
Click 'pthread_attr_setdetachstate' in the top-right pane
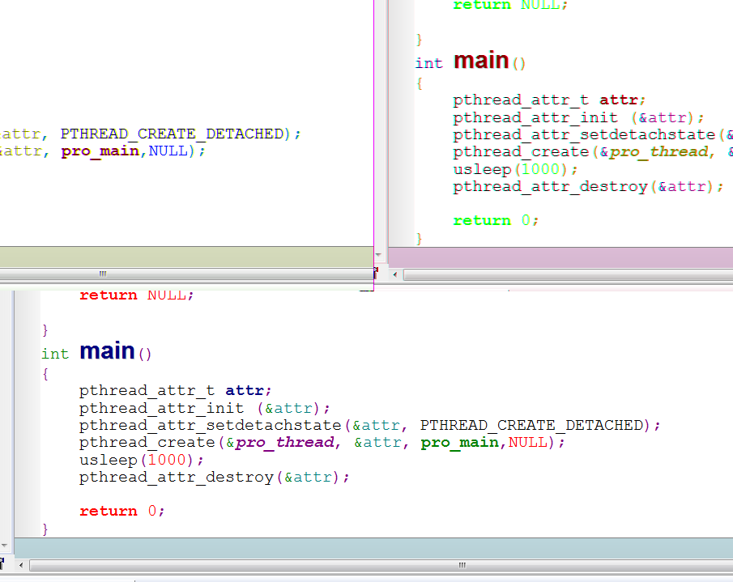point(584,134)
